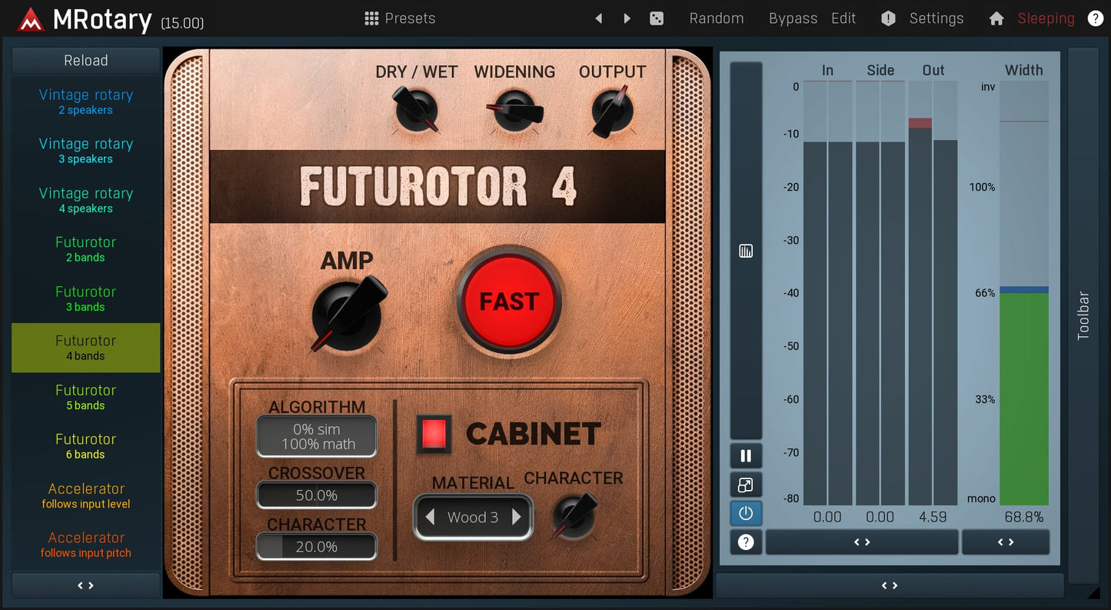The height and width of the screenshot is (610, 1111).
Task: Select previous cabinet material arrow
Action: coord(431,517)
